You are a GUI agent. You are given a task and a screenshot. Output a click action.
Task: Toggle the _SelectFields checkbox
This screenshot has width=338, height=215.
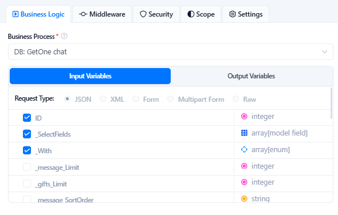(x=27, y=134)
